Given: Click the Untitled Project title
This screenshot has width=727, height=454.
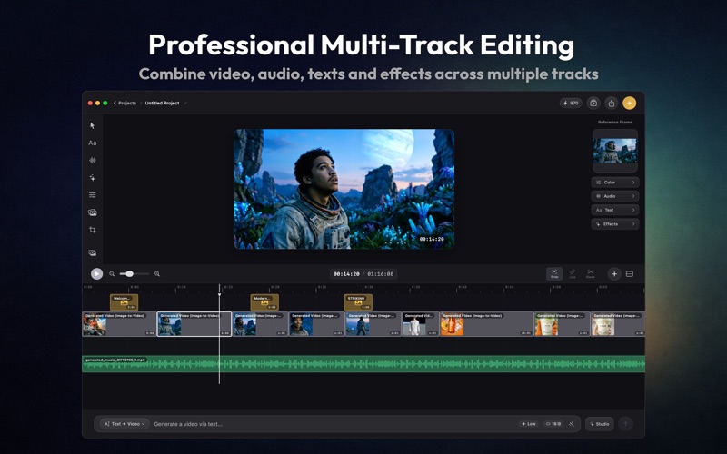Looking at the screenshot, I should (163, 103).
